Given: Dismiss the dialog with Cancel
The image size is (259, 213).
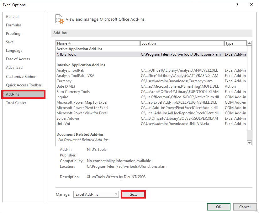Looking at the screenshot, I should pyautogui.click(x=245, y=207).
